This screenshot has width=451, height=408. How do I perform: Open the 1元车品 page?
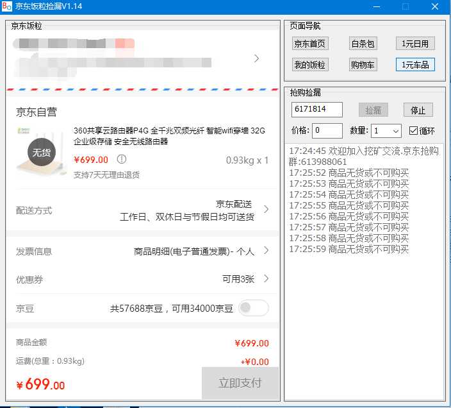click(415, 65)
